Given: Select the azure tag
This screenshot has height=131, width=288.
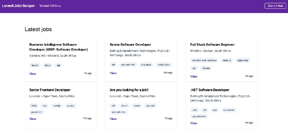Looking at the screenshot, I should 137,106.
